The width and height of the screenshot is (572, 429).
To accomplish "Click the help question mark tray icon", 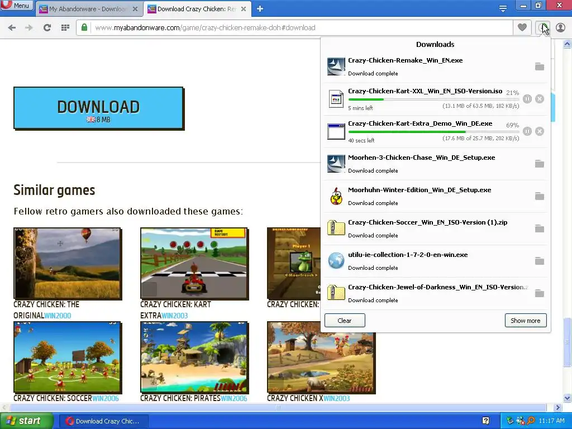I will pos(485,421).
